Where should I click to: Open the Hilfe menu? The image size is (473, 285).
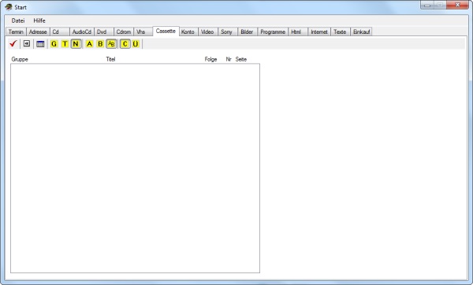[x=39, y=20]
